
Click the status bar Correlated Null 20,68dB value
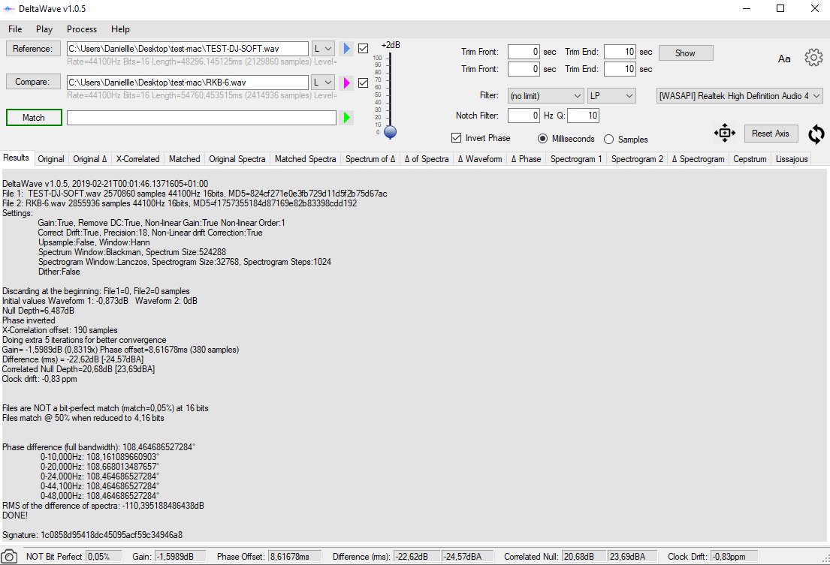click(584, 557)
